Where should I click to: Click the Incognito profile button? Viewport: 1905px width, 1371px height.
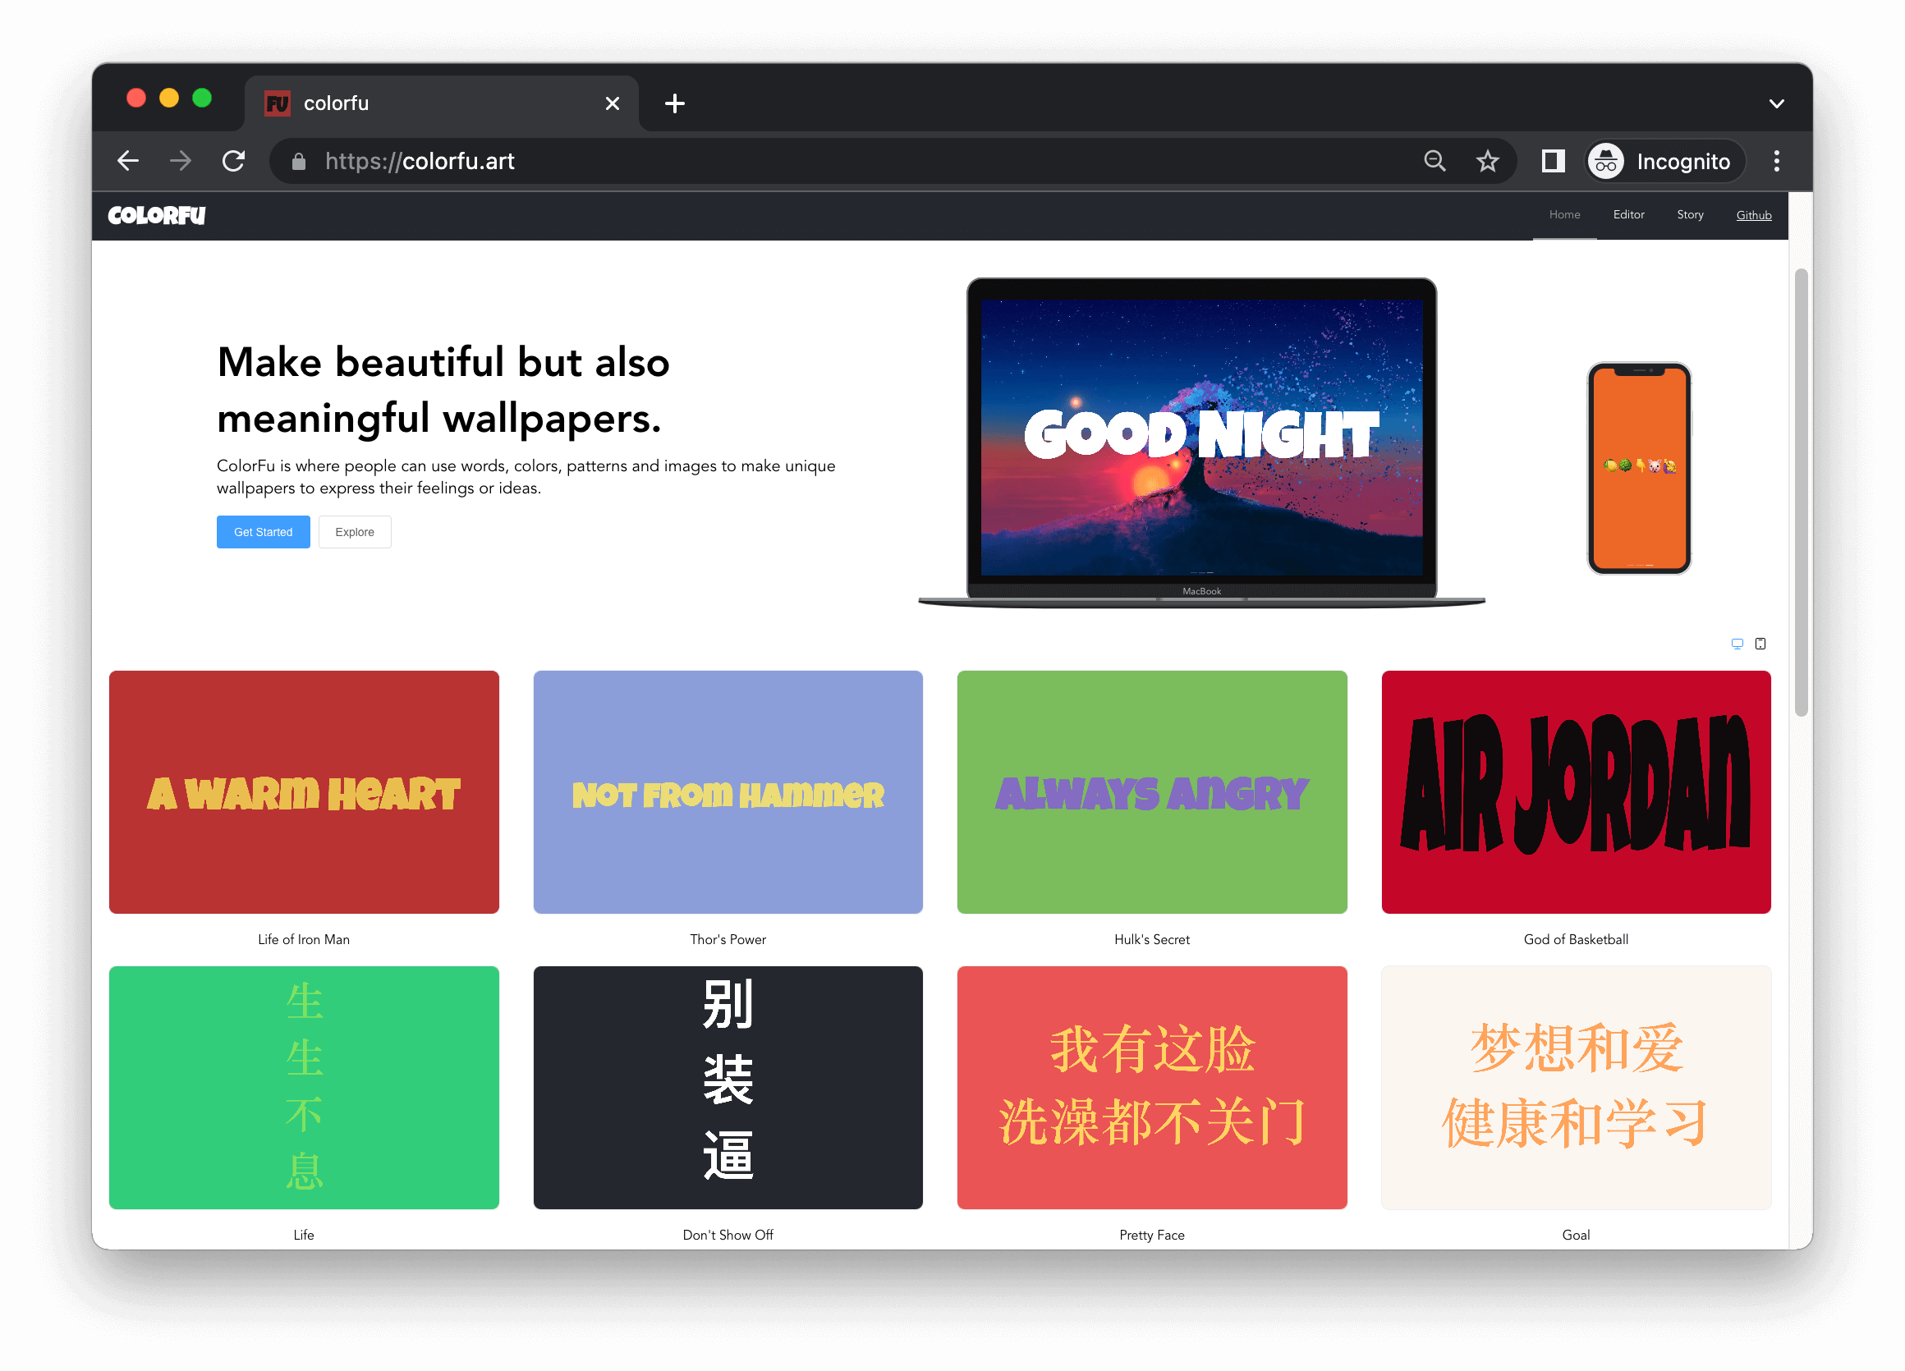pos(1664,161)
